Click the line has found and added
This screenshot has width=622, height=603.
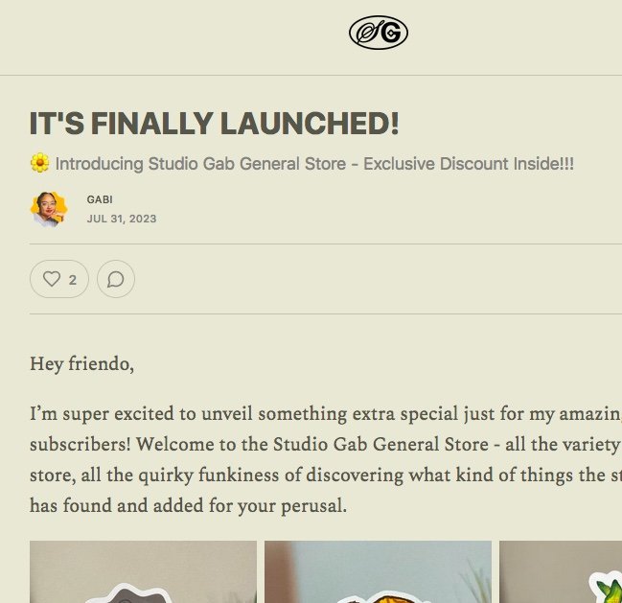189,506
